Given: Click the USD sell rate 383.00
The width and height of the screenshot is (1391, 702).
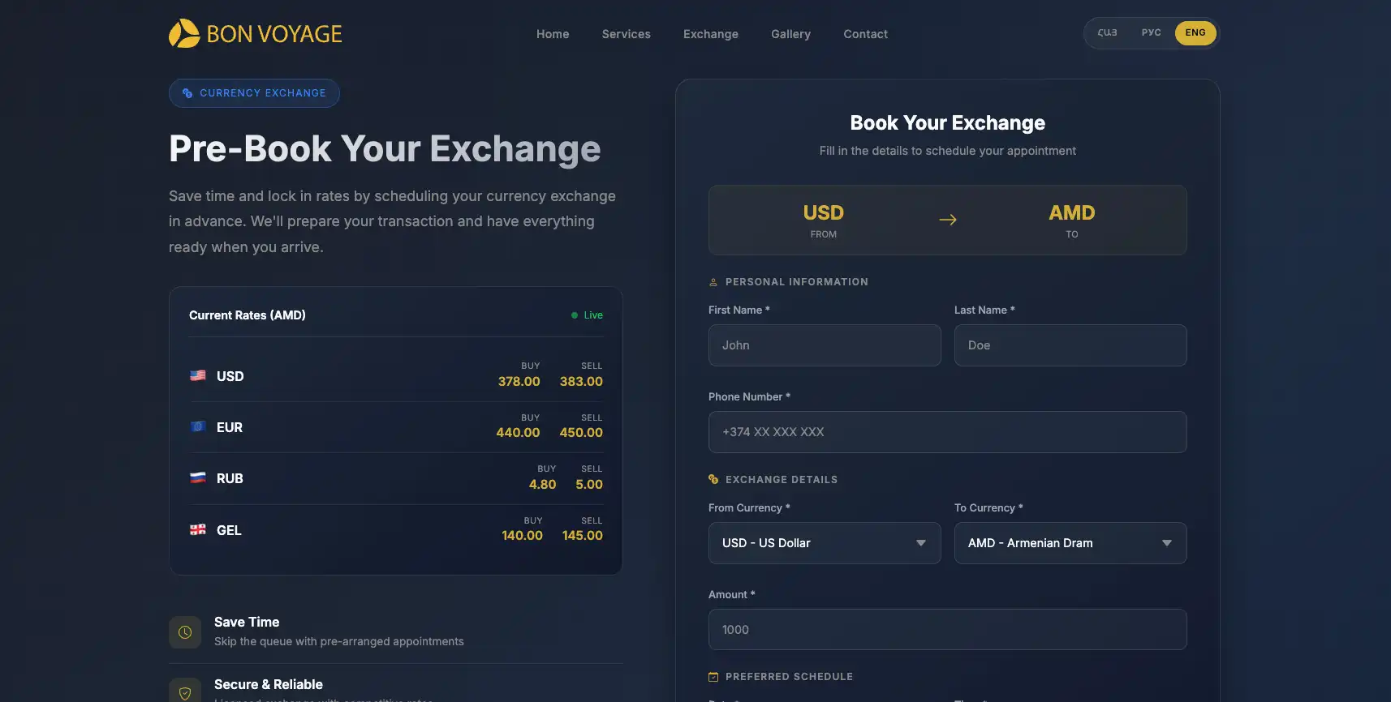Looking at the screenshot, I should (581, 382).
